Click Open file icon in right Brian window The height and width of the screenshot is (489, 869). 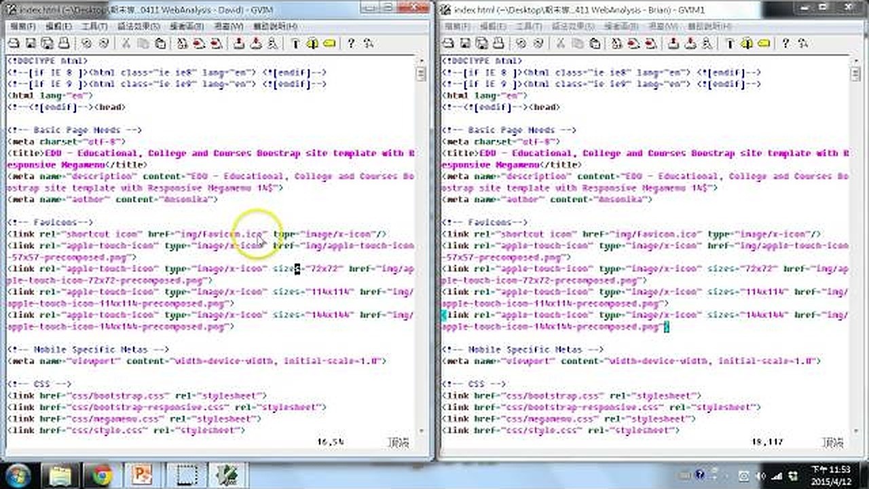point(448,43)
